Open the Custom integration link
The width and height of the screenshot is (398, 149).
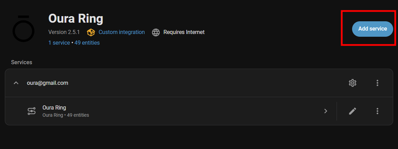(122, 32)
